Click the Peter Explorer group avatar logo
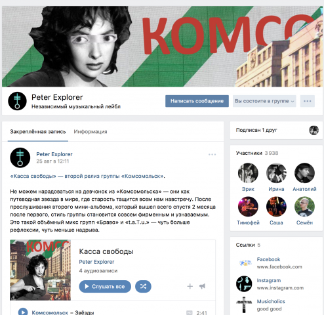The width and height of the screenshot is (324, 315). [x=17, y=101]
